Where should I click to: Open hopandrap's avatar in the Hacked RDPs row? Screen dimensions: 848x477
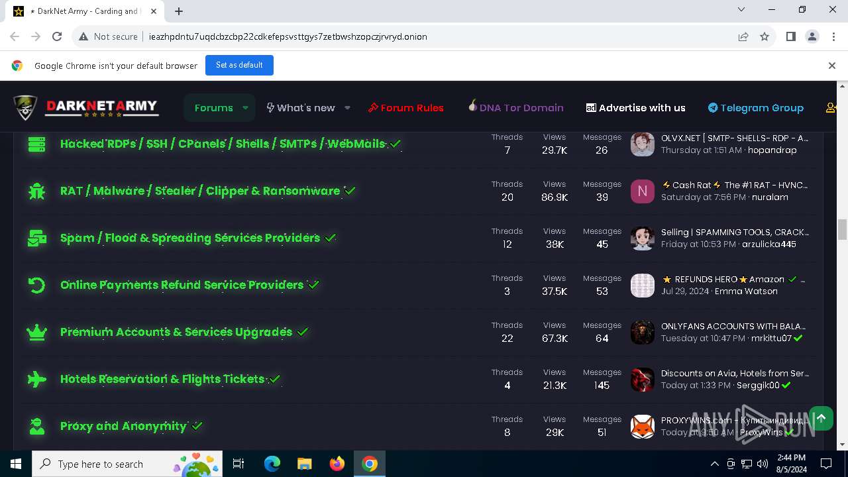pyautogui.click(x=642, y=144)
